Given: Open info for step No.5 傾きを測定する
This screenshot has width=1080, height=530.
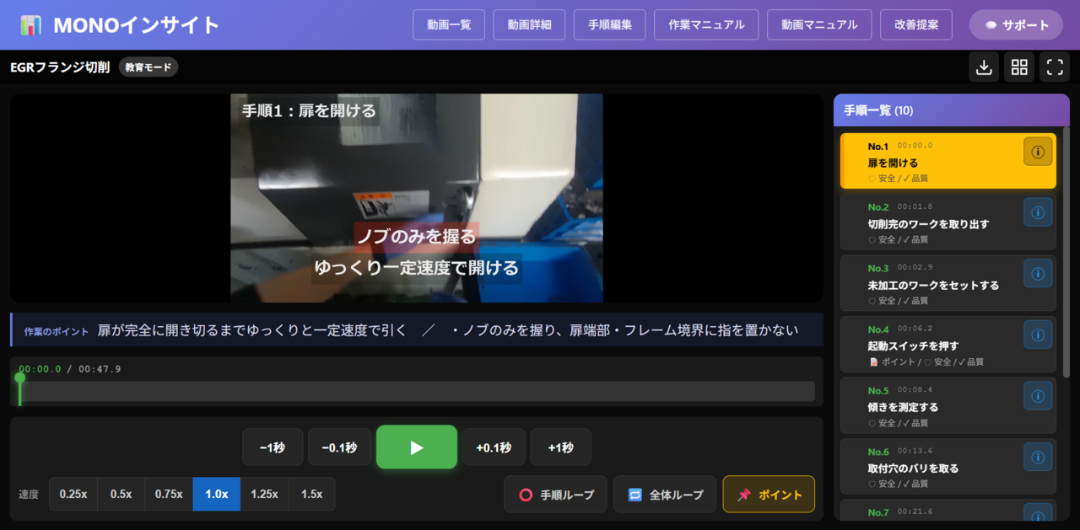Looking at the screenshot, I should pos(1038,395).
